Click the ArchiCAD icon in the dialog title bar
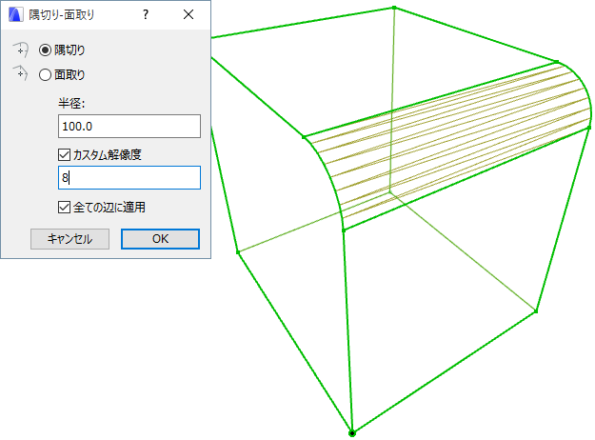The image size is (595, 440). click(x=16, y=15)
